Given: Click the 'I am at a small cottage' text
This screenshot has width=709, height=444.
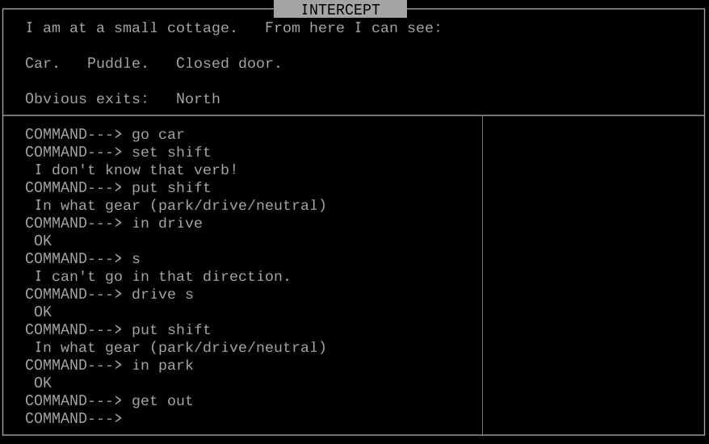Looking at the screenshot, I should (131, 27).
